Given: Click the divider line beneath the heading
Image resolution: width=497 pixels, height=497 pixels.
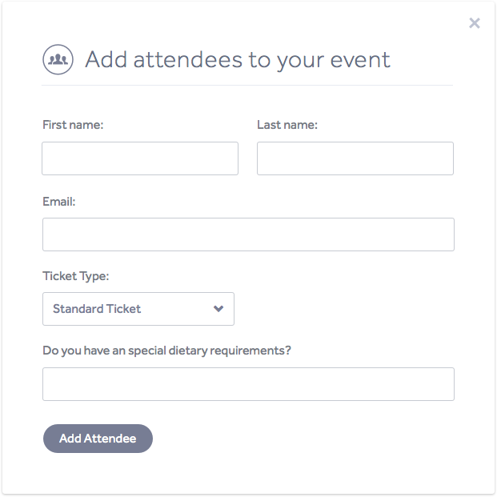Looking at the screenshot, I should [248, 85].
